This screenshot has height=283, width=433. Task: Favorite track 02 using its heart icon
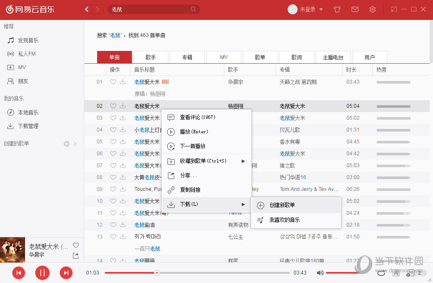click(113, 106)
